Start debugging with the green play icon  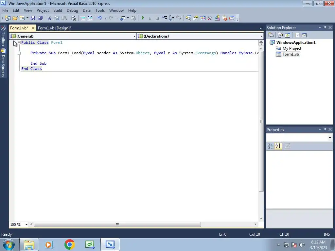(x=143, y=18)
